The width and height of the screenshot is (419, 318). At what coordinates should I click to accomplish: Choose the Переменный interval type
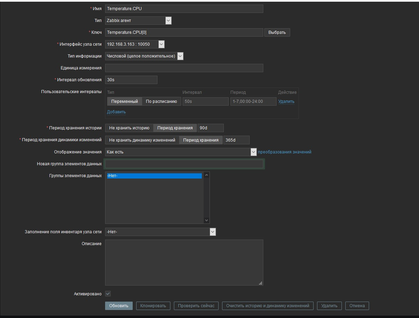click(125, 101)
